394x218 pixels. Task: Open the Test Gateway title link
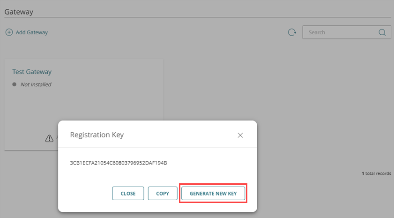32,72
